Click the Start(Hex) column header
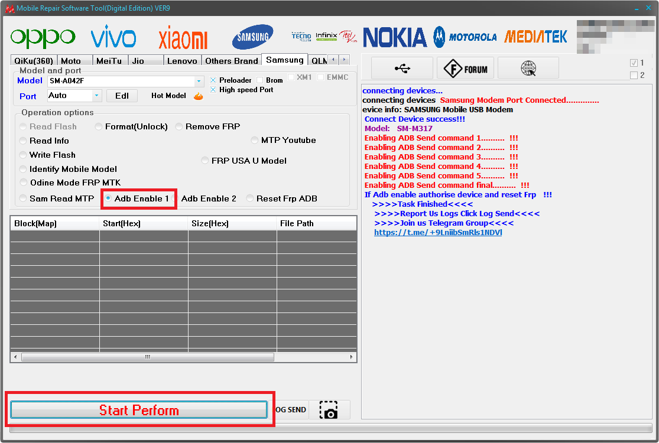Image resolution: width=659 pixels, height=443 pixels. 143,223
